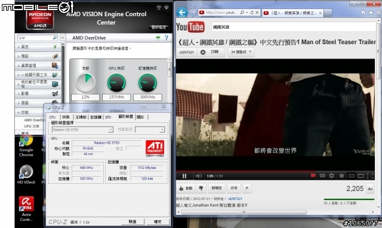Open the video settings gear in the player

[332, 175]
